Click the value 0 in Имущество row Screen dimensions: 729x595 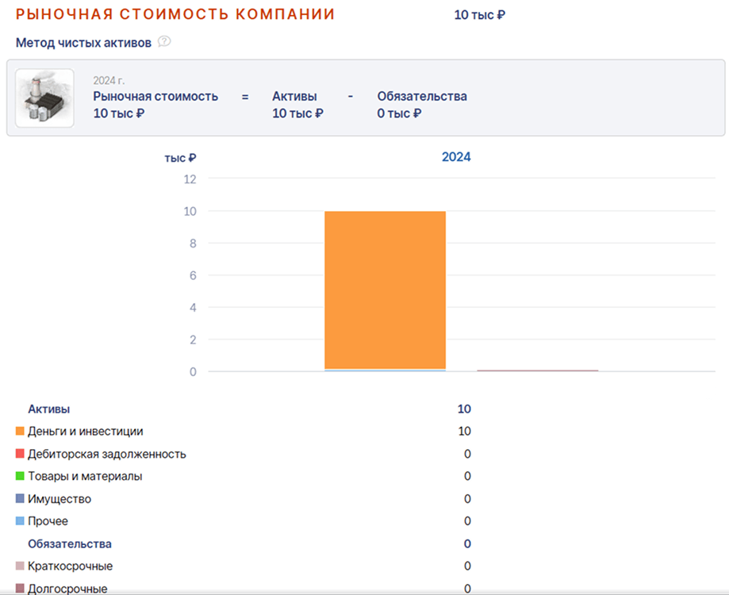[x=468, y=499]
